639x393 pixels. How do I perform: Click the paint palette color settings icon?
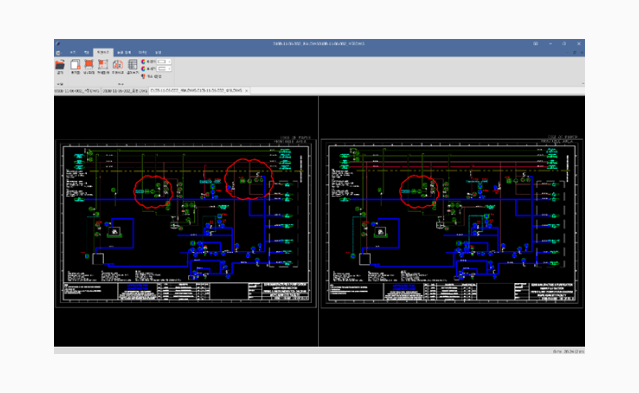144,76
